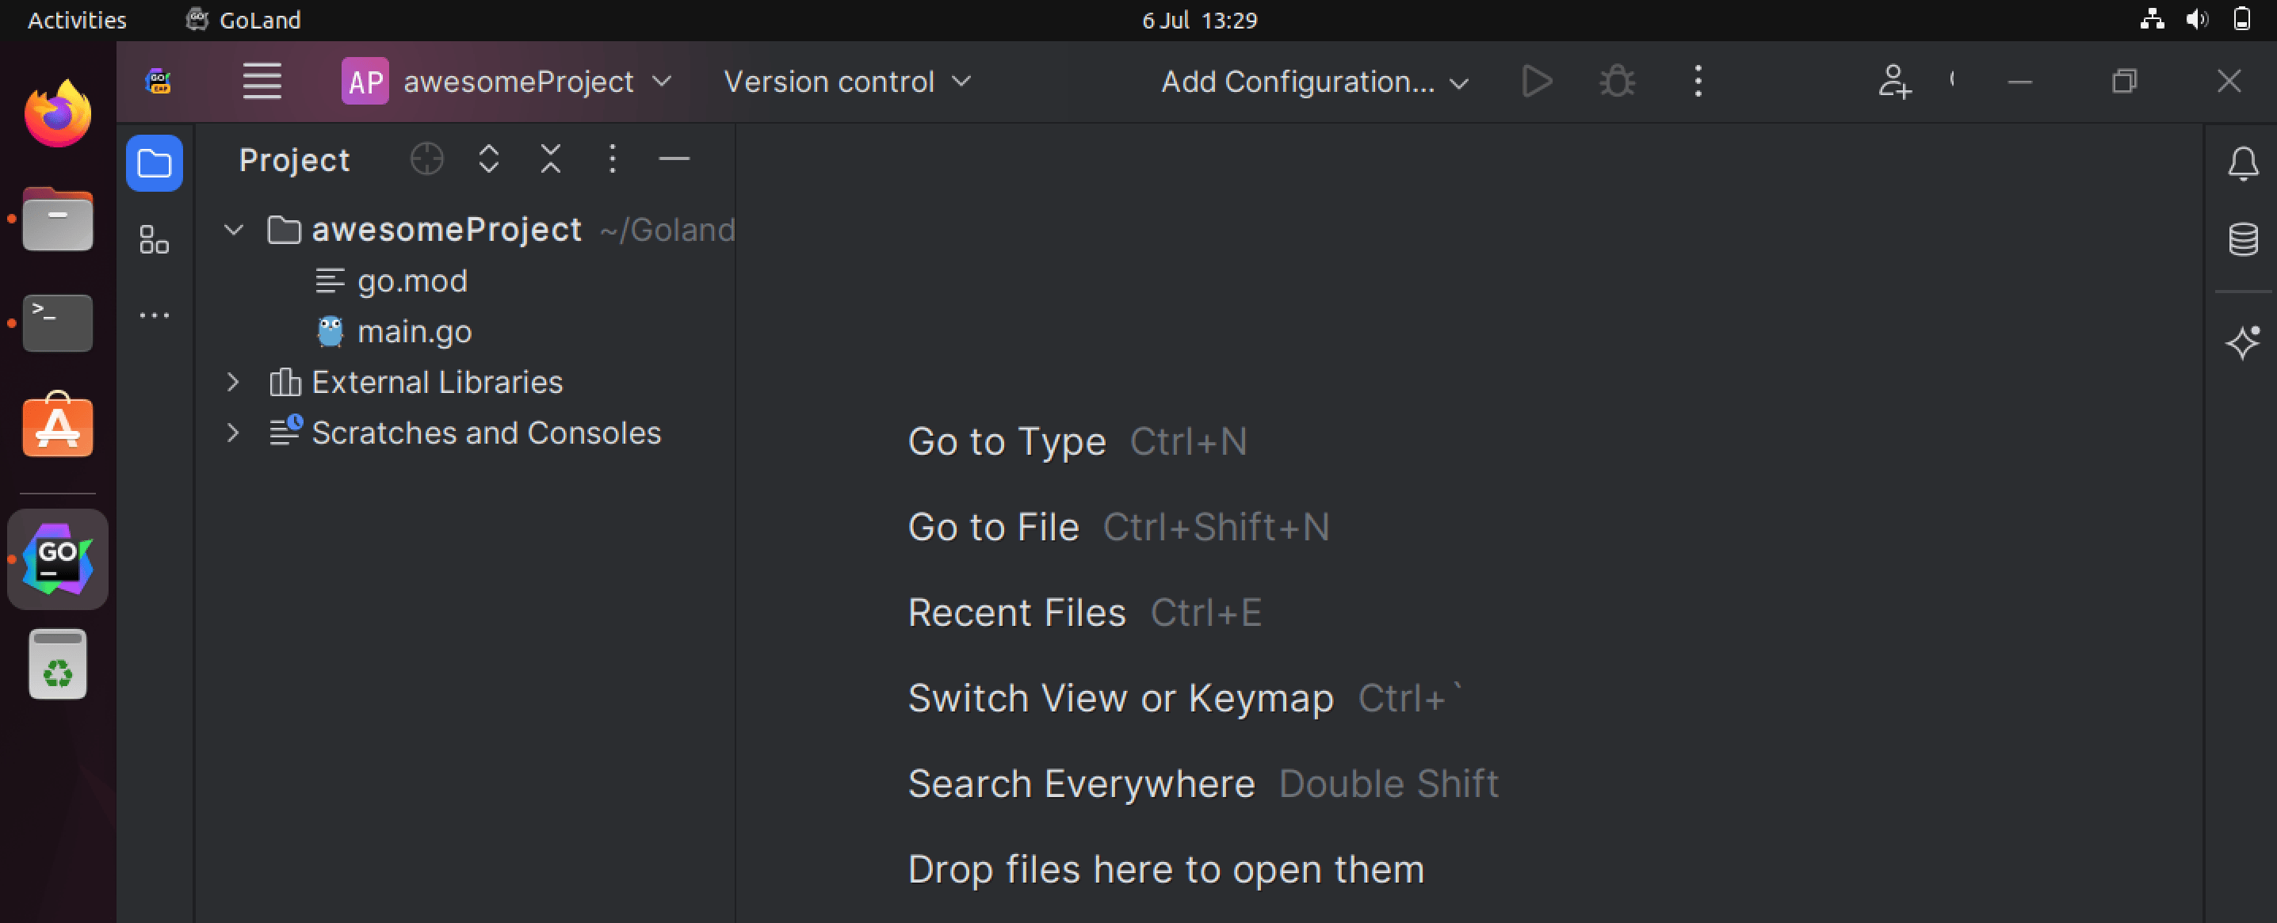Open the Notifications bell panel

coord(2243,163)
